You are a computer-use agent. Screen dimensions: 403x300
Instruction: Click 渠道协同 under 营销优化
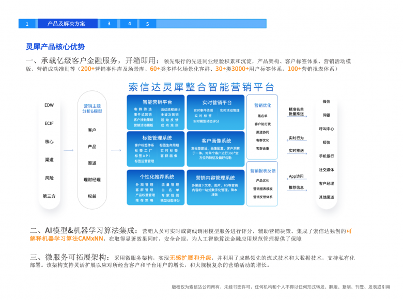tap(262, 132)
